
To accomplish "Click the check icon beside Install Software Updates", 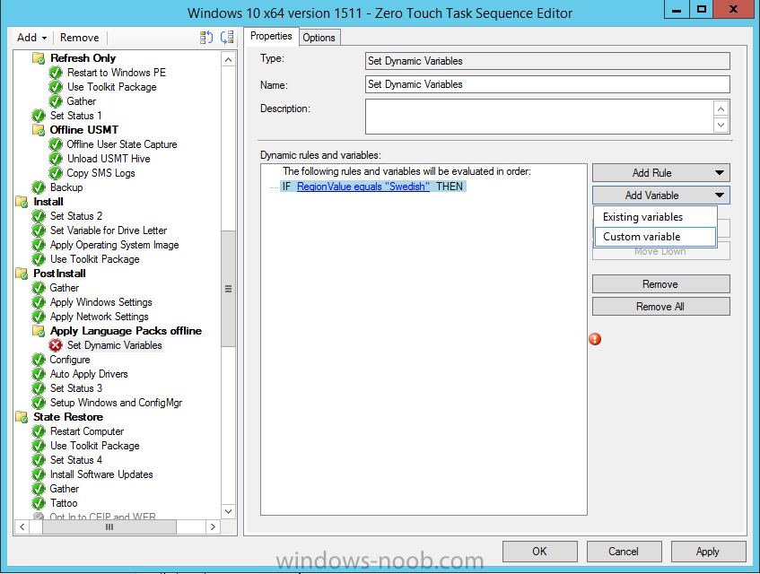I will pos(39,474).
